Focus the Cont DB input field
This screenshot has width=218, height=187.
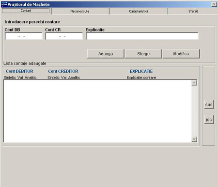24,36
